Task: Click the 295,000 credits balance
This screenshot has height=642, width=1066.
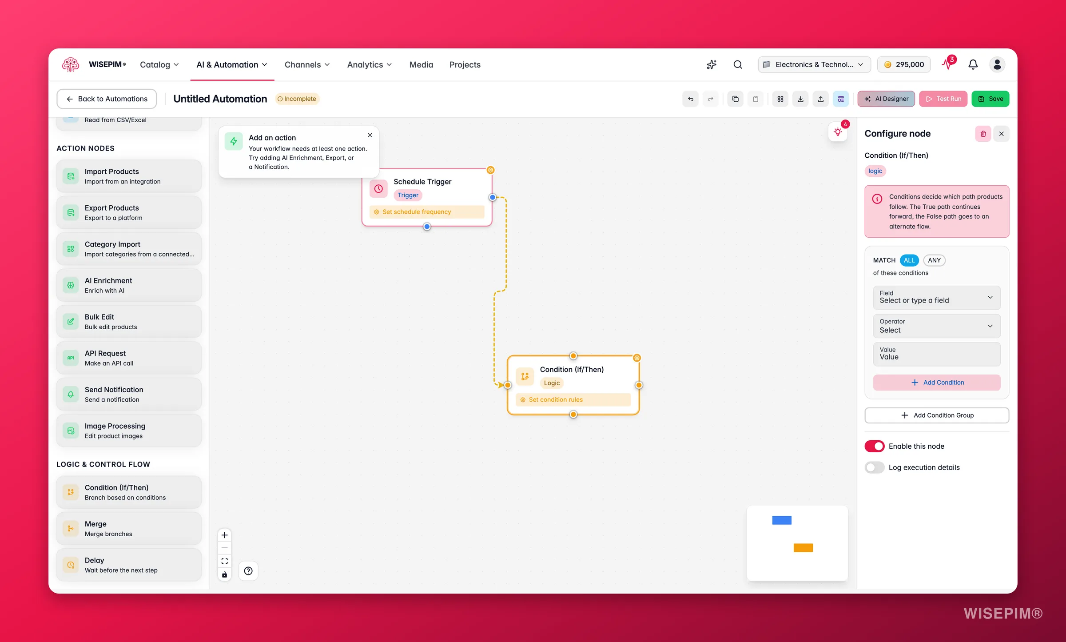Action: pos(903,64)
